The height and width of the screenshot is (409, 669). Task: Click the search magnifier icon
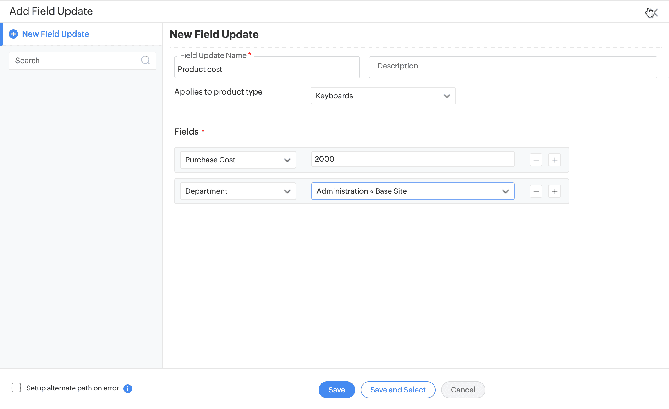click(x=145, y=60)
